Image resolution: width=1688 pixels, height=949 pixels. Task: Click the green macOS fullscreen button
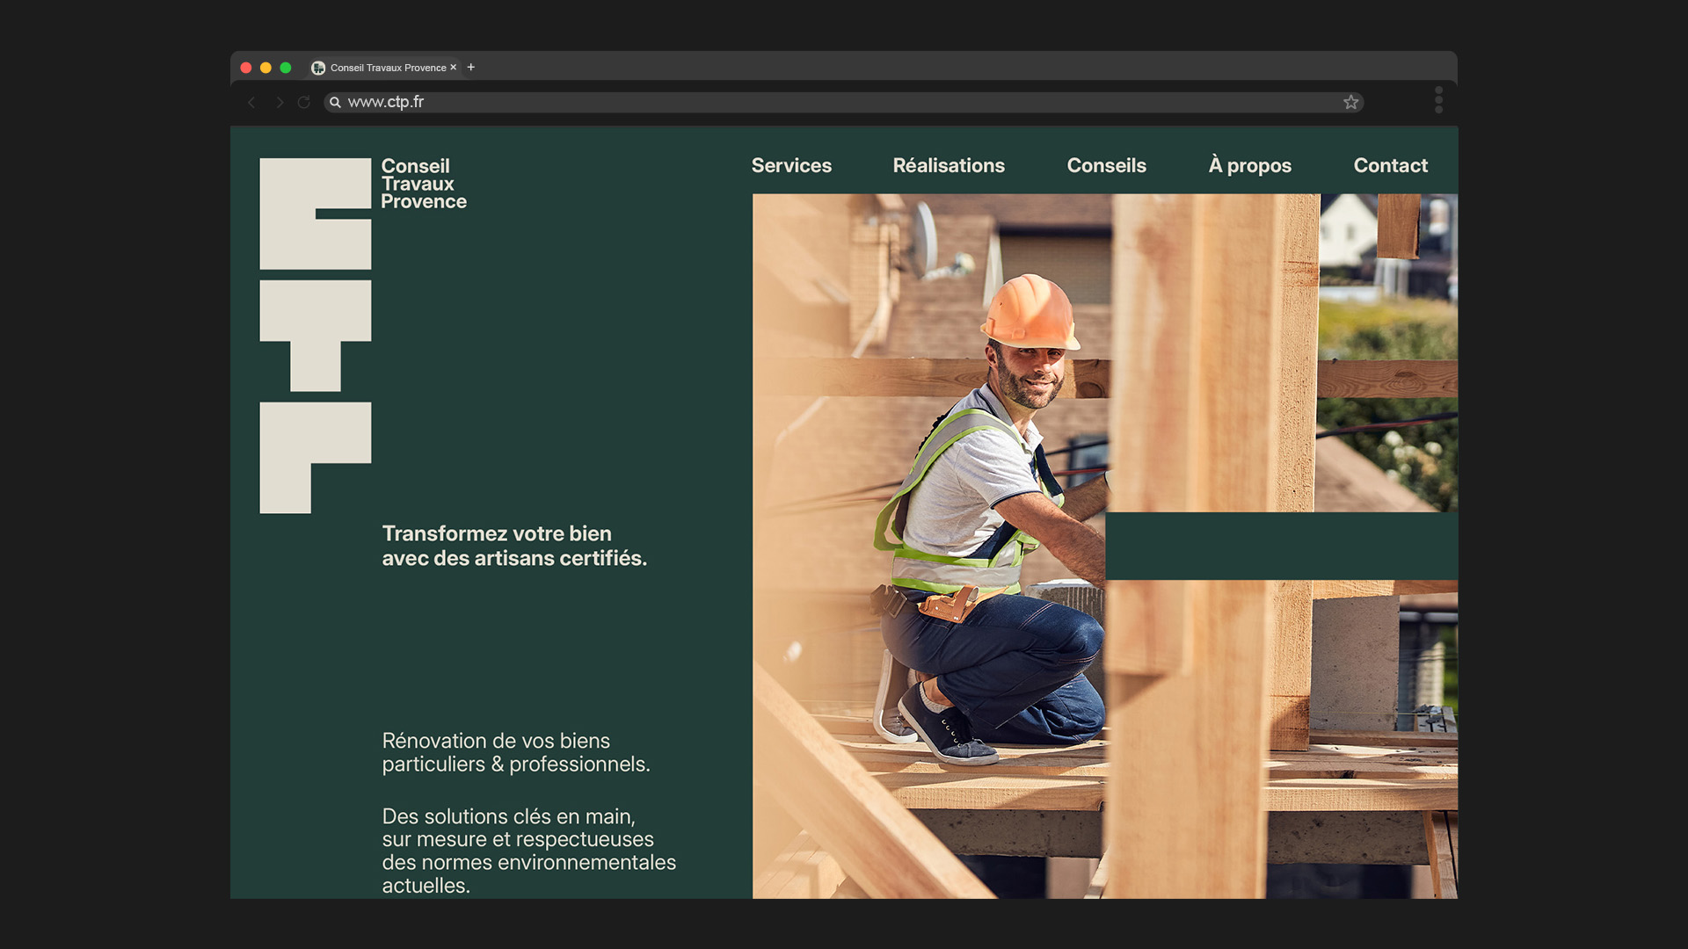coord(286,68)
